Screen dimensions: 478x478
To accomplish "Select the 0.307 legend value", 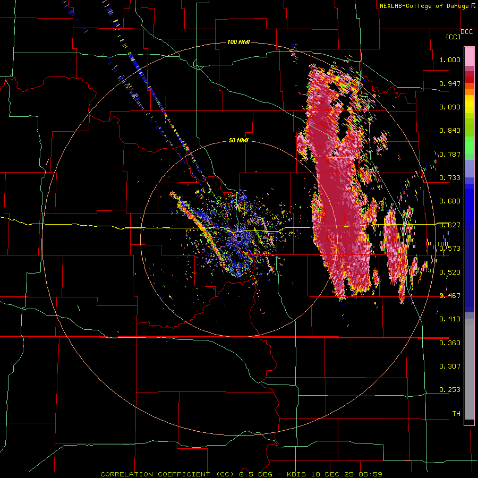I will click(x=450, y=366).
